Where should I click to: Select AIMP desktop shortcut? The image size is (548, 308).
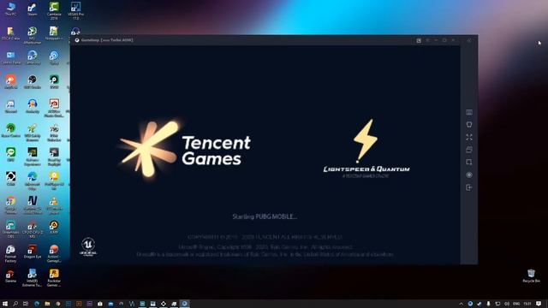coord(54,227)
